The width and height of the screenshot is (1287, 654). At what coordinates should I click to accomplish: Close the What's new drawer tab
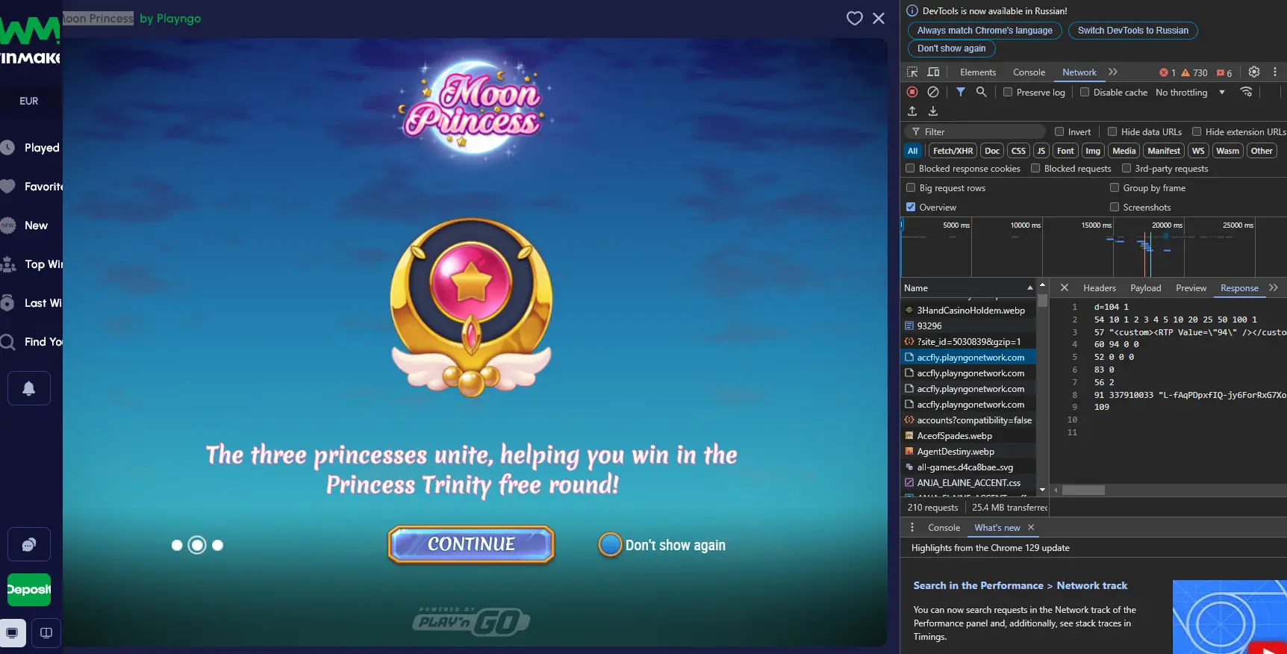[x=1031, y=527]
